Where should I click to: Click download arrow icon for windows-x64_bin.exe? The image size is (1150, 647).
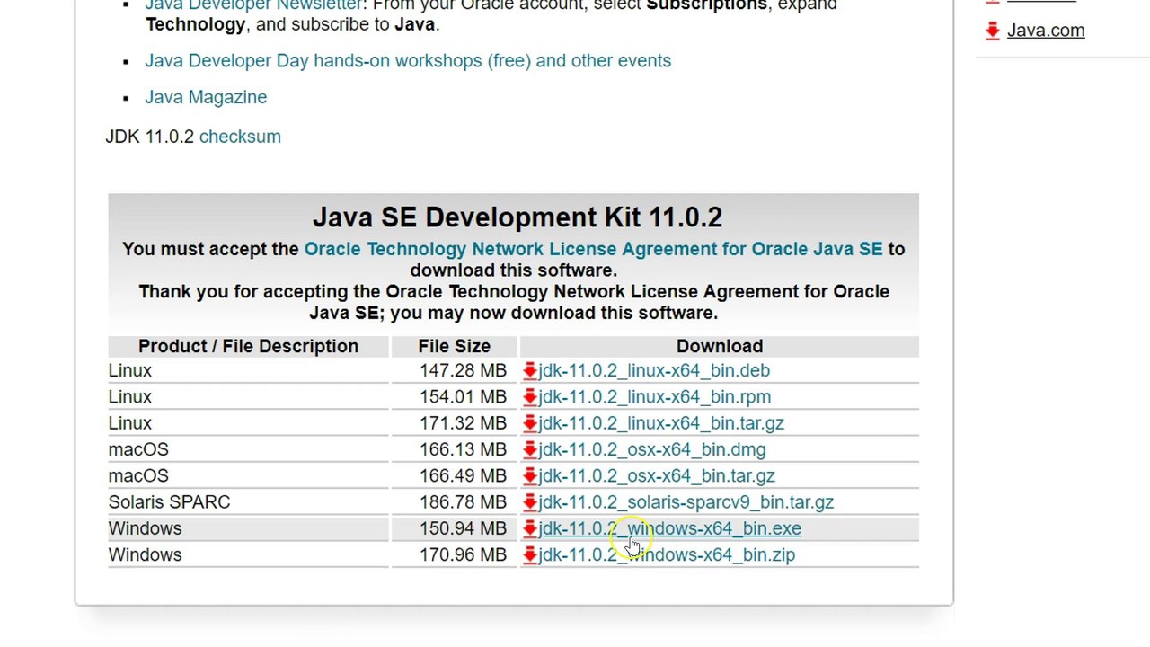tap(530, 528)
